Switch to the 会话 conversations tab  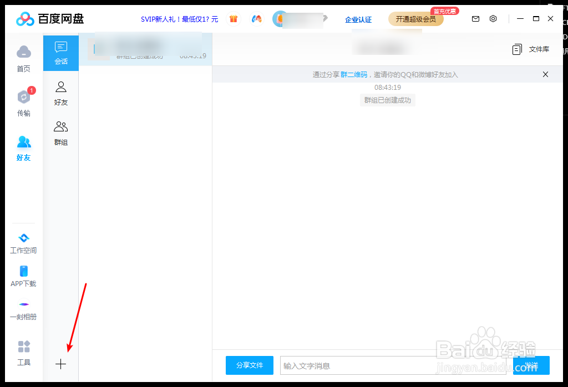[x=61, y=53]
